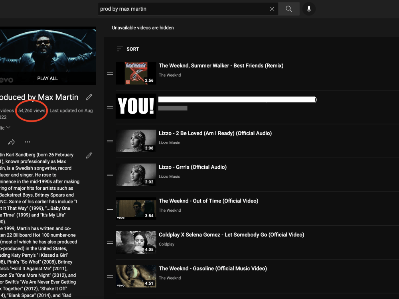Viewport: 399px width, 299px height.
Task: Open the three-dot more actions menu
Action: pyautogui.click(x=28, y=142)
